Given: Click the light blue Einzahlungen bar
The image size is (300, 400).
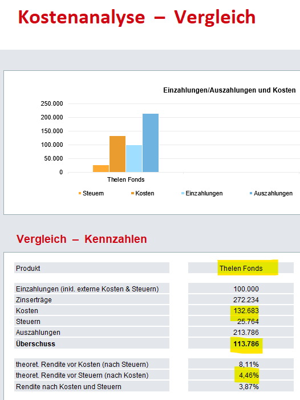Looking at the screenshot, I should (x=134, y=159).
